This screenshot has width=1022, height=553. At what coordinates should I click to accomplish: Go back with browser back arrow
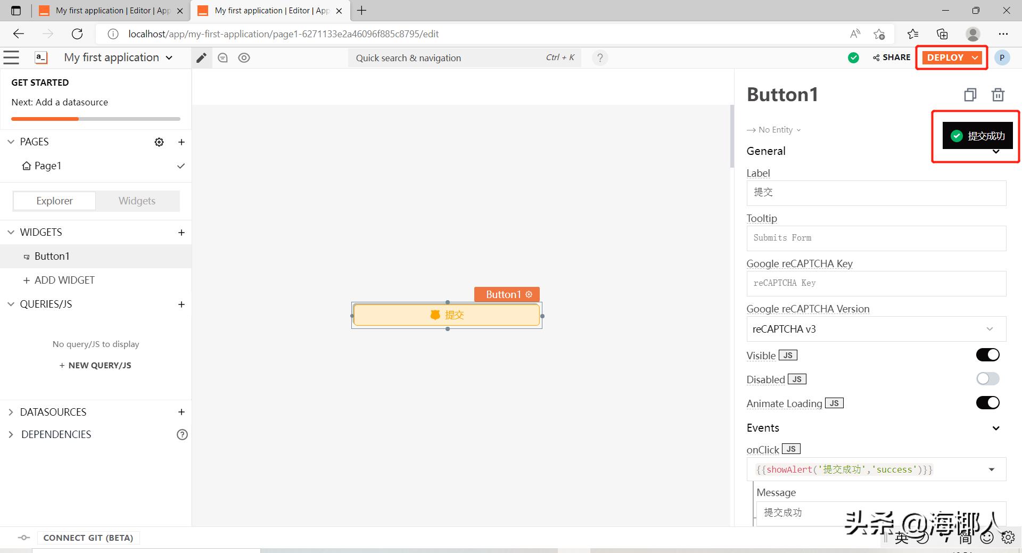19,34
